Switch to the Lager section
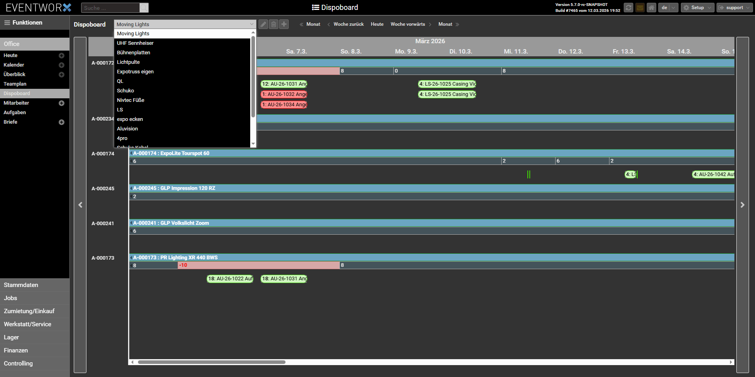755x377 pixels. coord(11,337)
